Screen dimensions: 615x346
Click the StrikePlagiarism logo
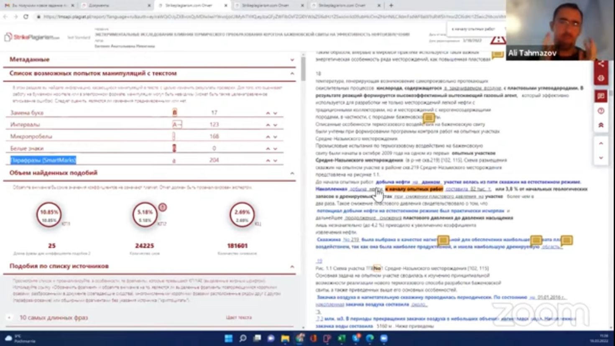pyautogui.click(x=32, y=37)
